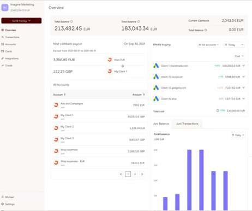
Task: Open the Today date range dropdown
Action: [x=234, y=45]
